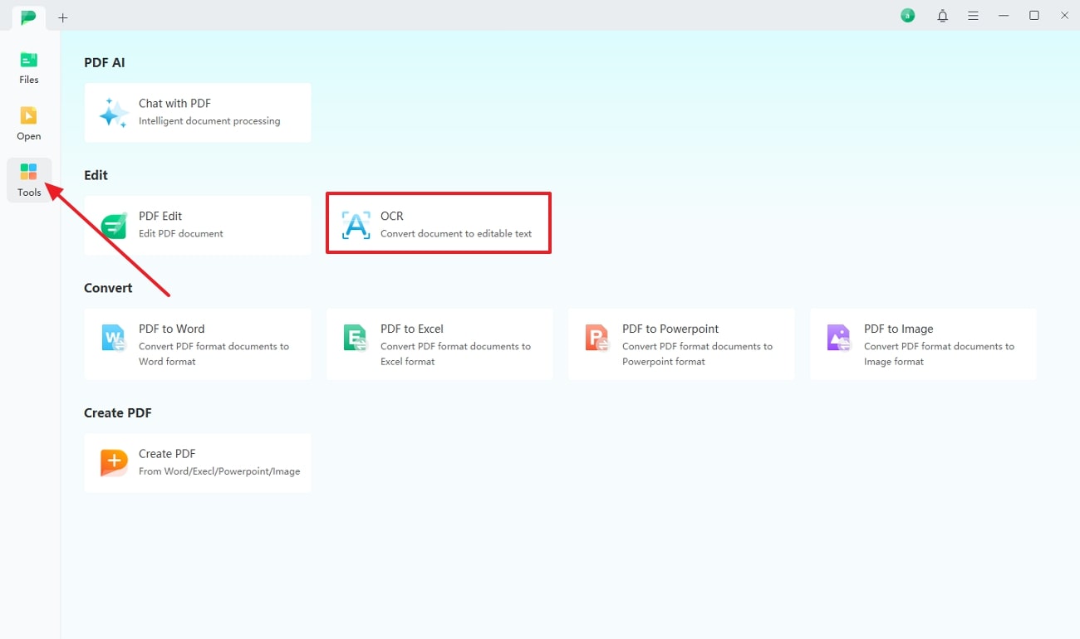1080x639 pixels.
Task: Open notifications bell icon
Action: 943,16
